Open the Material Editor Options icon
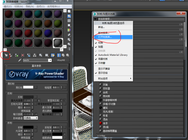 [69, 39]
